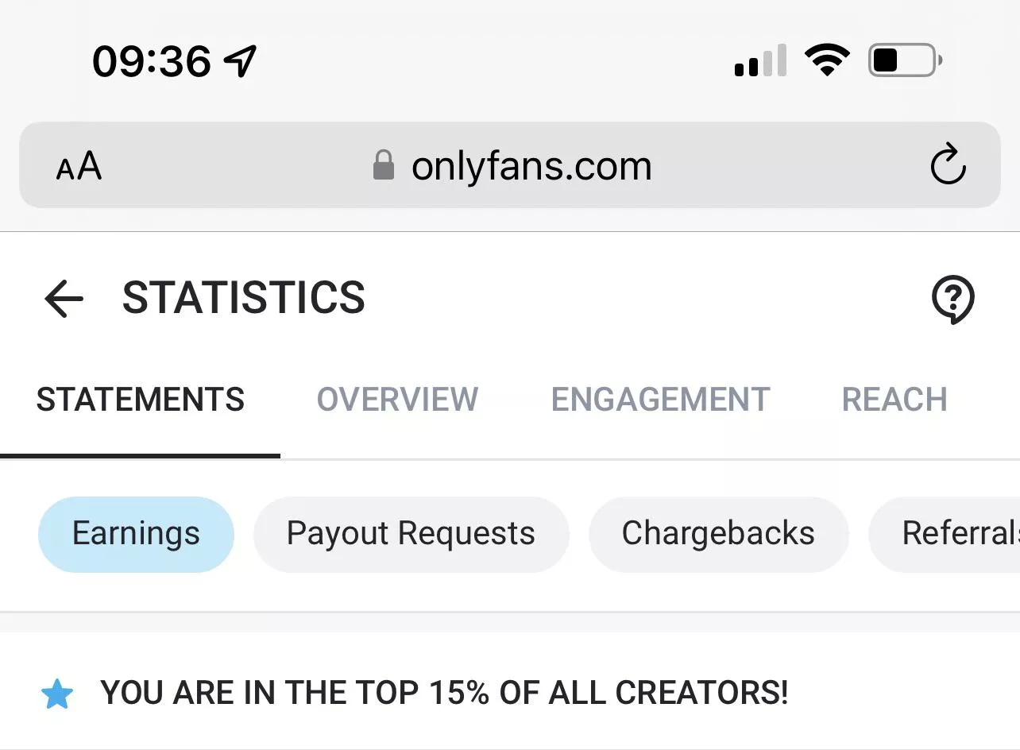Screen dimensions: 1020x750
Task: Tap the onlyfans.com address field
Action: (531, 167)
